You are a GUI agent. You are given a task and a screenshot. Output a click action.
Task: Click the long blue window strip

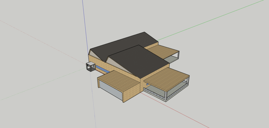pyautogui.click(x=102, y=69)
